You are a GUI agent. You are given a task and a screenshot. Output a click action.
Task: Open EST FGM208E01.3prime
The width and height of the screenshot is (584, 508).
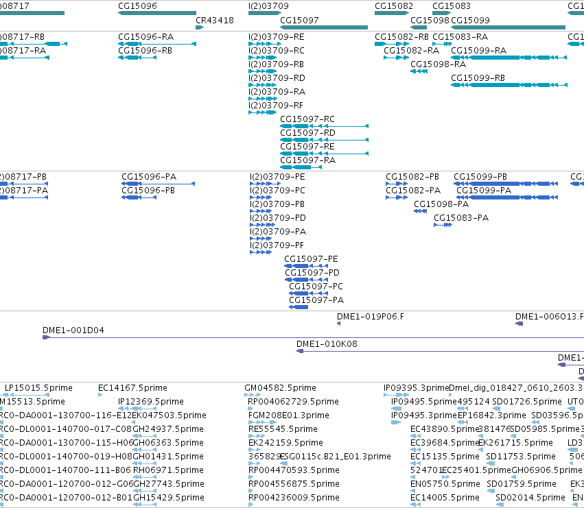[x=289, y=415]
